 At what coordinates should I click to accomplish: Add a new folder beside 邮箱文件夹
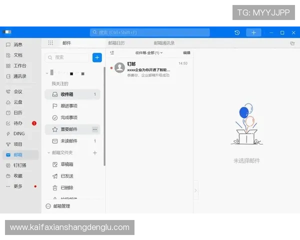point(95,152)
